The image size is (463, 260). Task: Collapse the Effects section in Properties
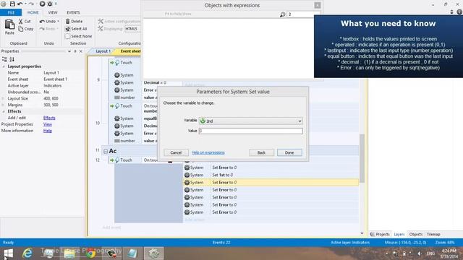(x=4, y=111)
